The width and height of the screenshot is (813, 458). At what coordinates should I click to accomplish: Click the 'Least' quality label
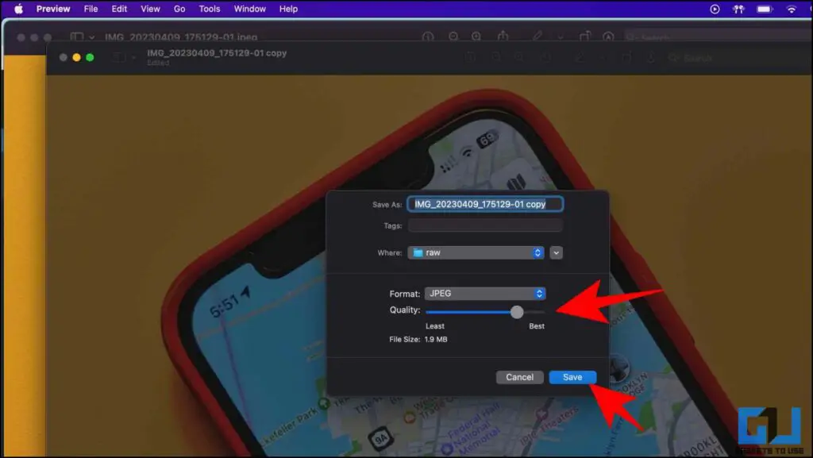pos(434,326)
